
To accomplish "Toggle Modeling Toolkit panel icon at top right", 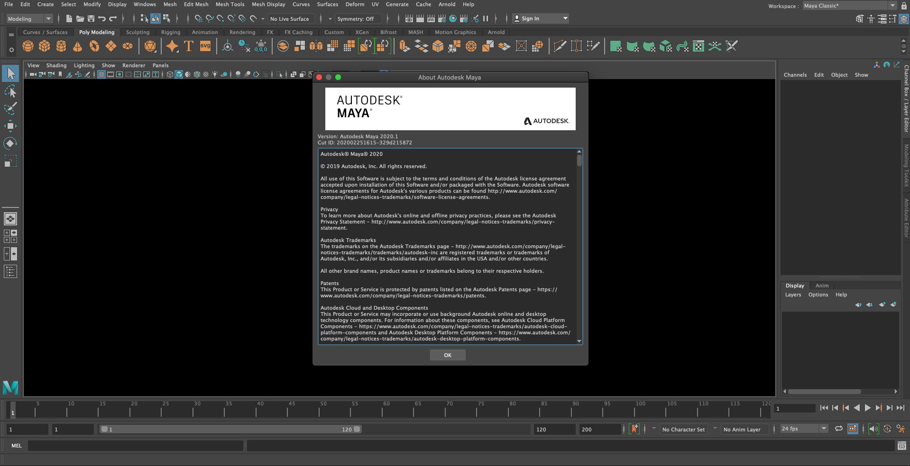I will click(859, 18).
